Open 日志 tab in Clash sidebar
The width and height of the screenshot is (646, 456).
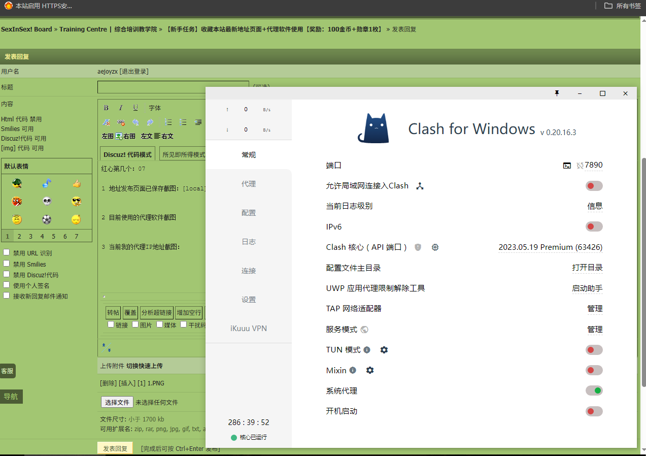[249, 242]
